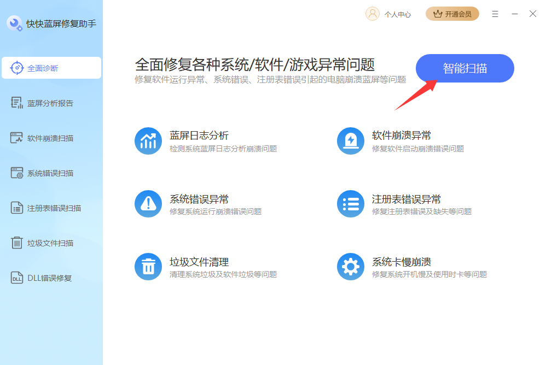Click the 系统错误异常 warning icon
The height and width of the screenshot is (365, 546).
pos(148,203)
